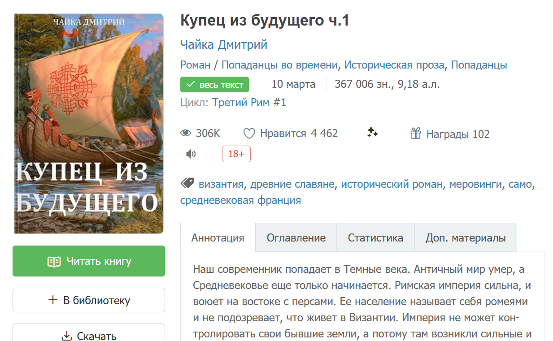Click the gift awards icon

(x=416, y=133)
